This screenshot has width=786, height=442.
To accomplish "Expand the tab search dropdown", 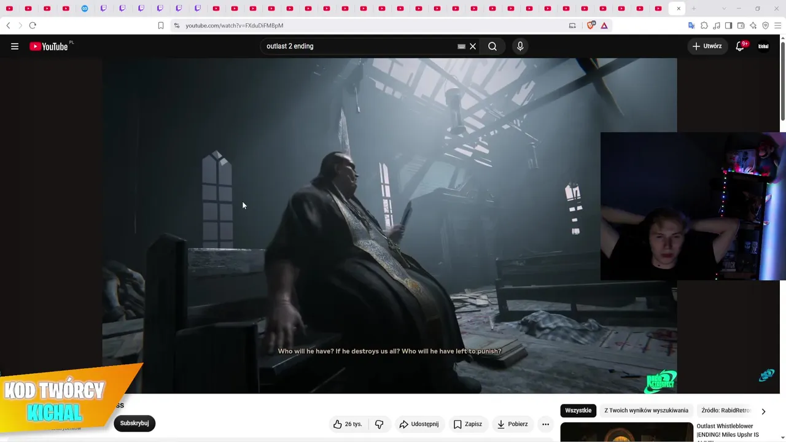I will click(724, 9).
